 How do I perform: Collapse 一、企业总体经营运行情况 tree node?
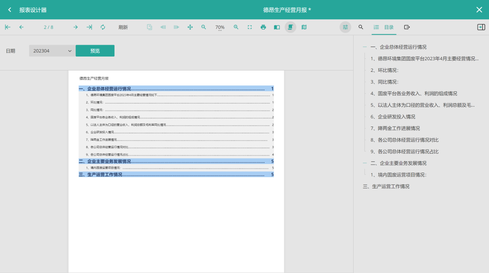pos(365,47)
